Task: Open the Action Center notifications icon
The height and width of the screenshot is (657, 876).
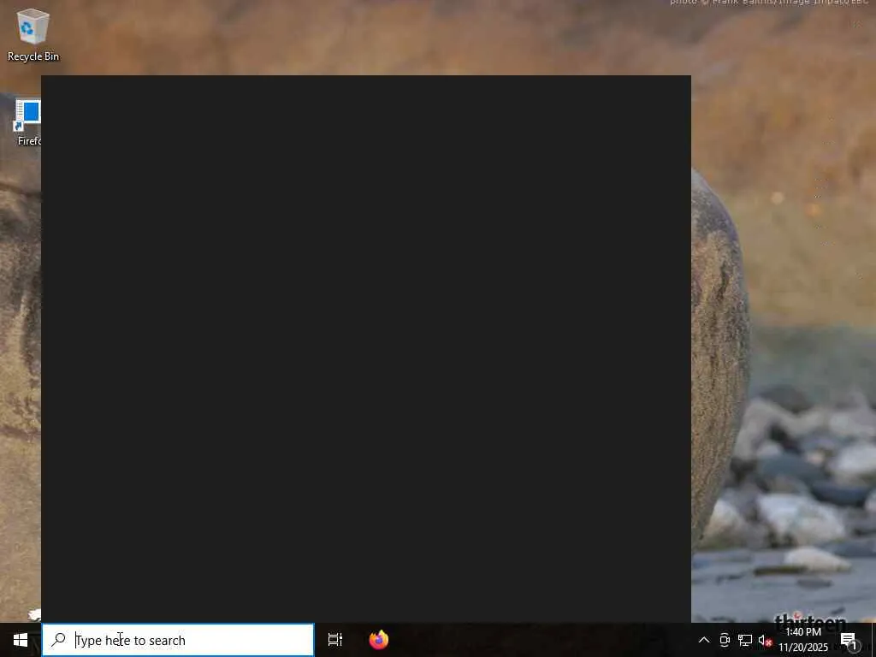Action: click(x=849, y=640)
